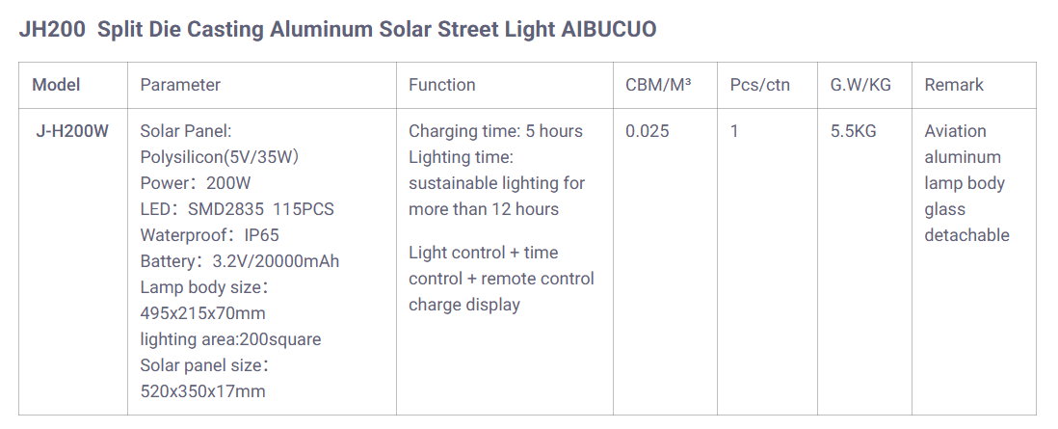Image resolution: width=1058 pixels, height=429 pixels.
Task: Click the LED: SMD2835 115PCS line
Action: [x=237, y=209]
